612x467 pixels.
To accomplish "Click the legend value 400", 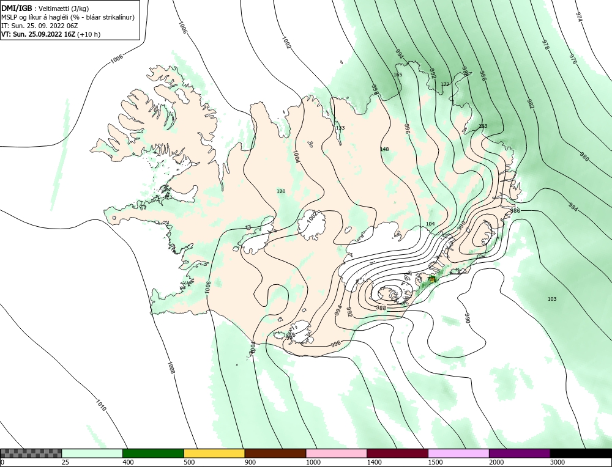I will [x=128, y=462].
